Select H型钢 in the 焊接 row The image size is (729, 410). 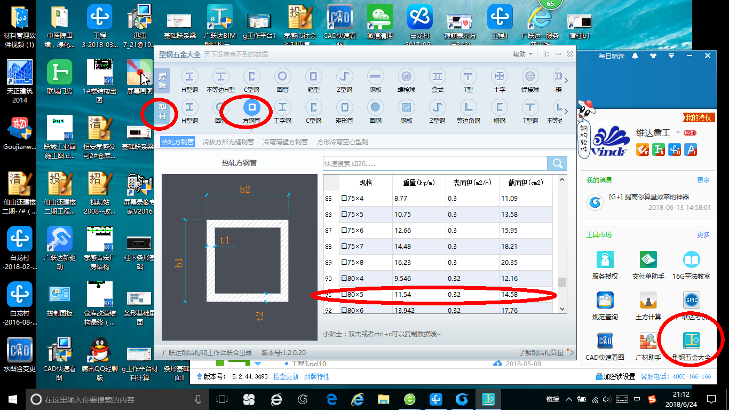(x=190, y=81)
